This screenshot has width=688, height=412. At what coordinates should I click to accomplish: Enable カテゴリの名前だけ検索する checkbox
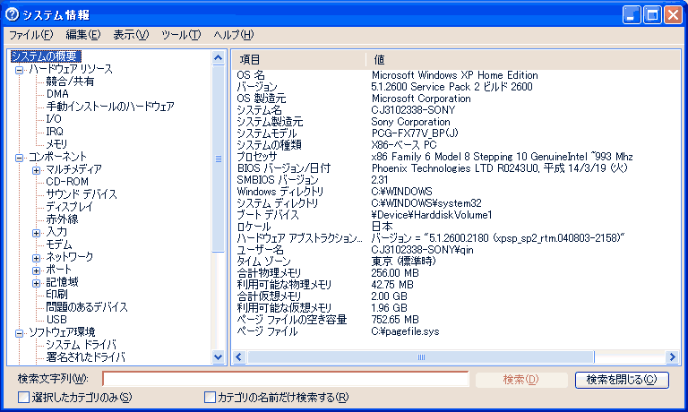211,398
